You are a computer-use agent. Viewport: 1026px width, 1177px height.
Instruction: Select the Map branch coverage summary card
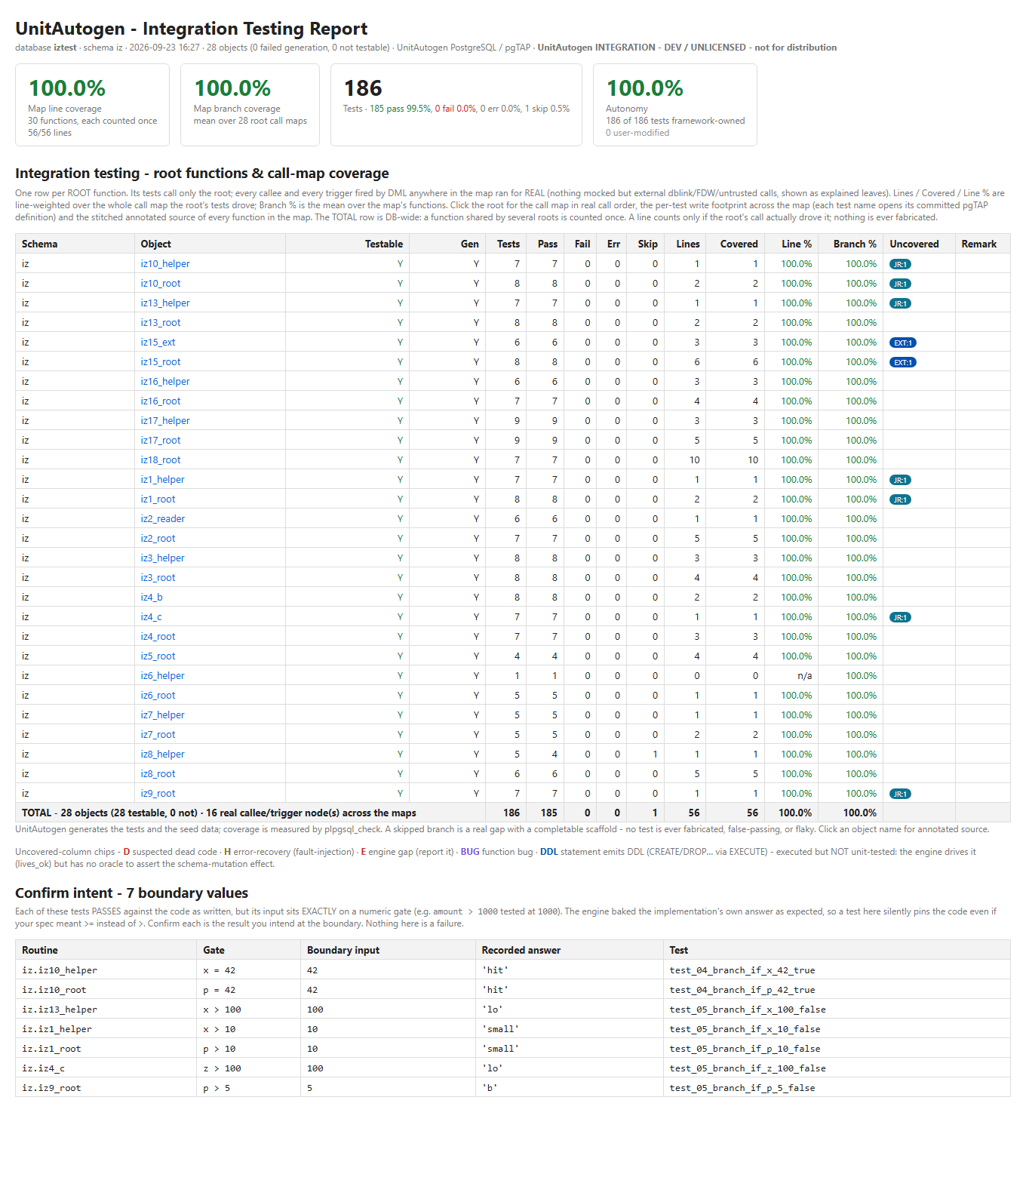(250, 105)
